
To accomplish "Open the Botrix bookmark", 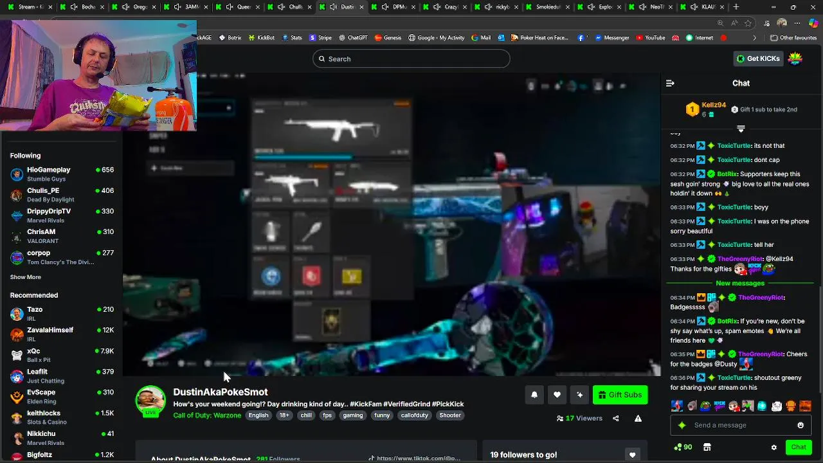I will coord(230,38).
